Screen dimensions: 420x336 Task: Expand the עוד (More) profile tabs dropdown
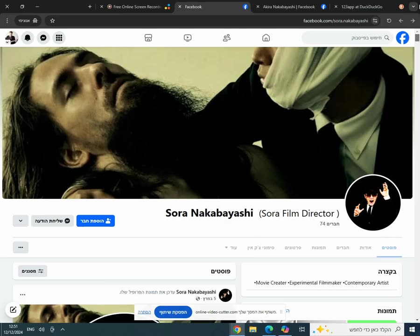pyautogui.click(x=231, y=248)
